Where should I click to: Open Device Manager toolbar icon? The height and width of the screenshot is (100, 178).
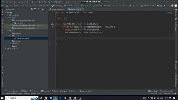pyautogui.click(x=161, y=6)
